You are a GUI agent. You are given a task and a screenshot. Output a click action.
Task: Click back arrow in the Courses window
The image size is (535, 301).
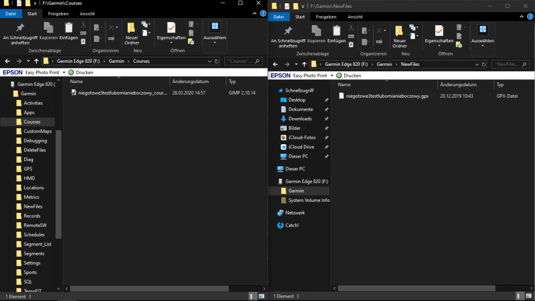click(x=7, y=61)
